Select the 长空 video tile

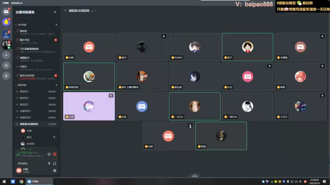coord(247,76)
